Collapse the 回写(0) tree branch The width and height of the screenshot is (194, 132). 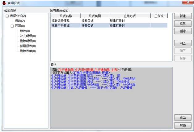tap(12, 26)
